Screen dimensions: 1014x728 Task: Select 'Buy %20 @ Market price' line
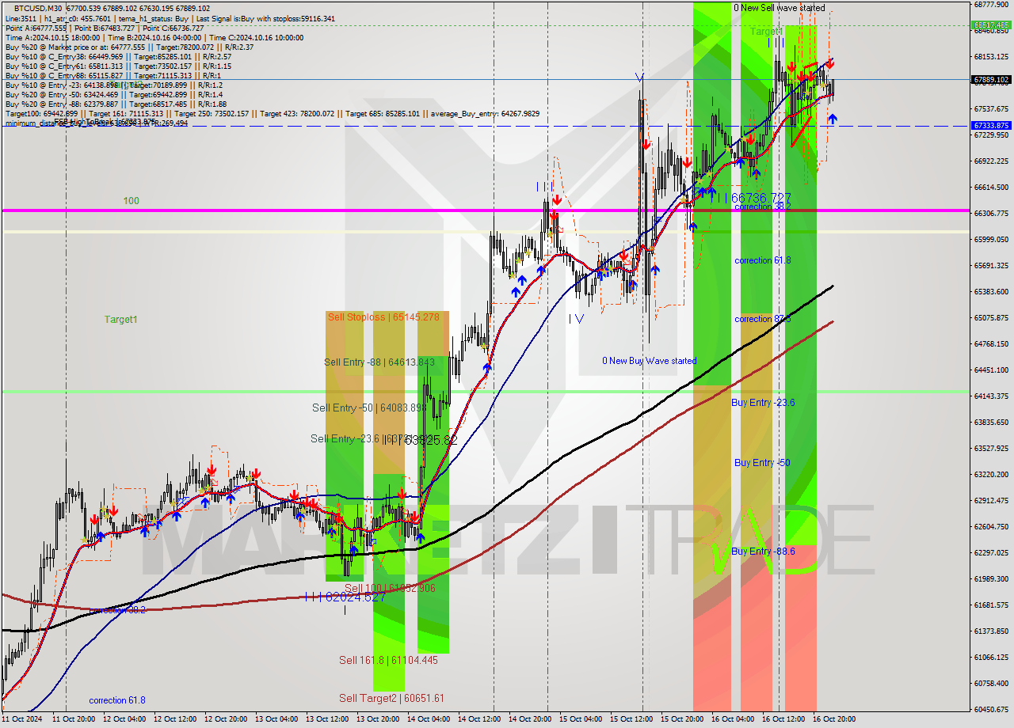click(x=129, y=47)
